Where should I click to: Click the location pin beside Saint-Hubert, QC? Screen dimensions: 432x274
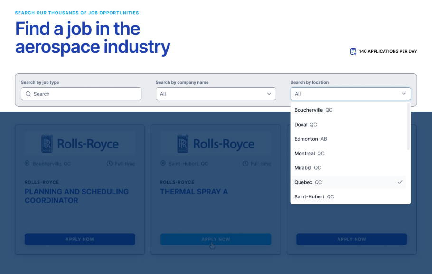click(163, 164)
